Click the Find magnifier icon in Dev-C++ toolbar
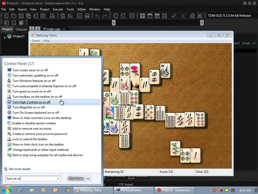258x194 pixels. tap(63, 16)
